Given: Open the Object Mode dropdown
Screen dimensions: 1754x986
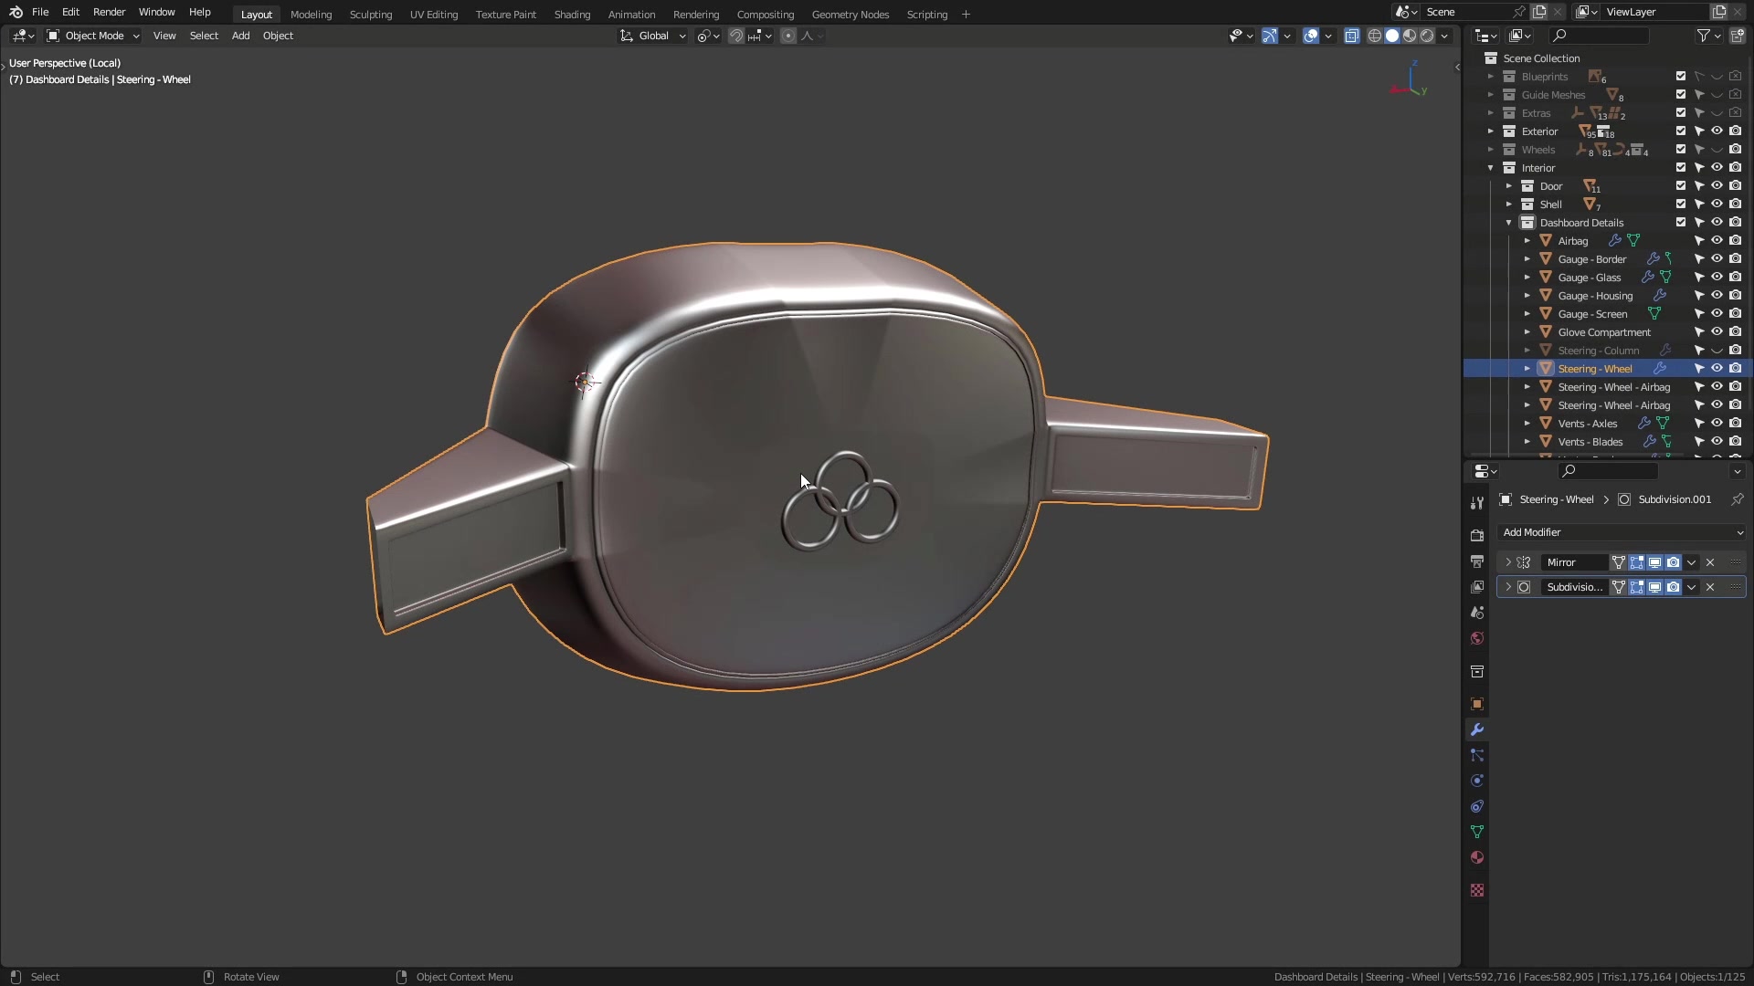Looking at the screenshot, I should coord(93,36).
